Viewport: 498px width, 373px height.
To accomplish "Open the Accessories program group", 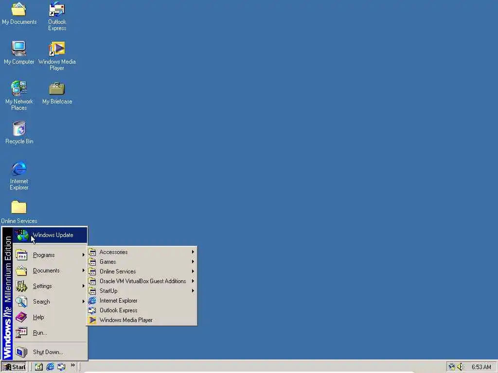I will (x=142, y=252).
